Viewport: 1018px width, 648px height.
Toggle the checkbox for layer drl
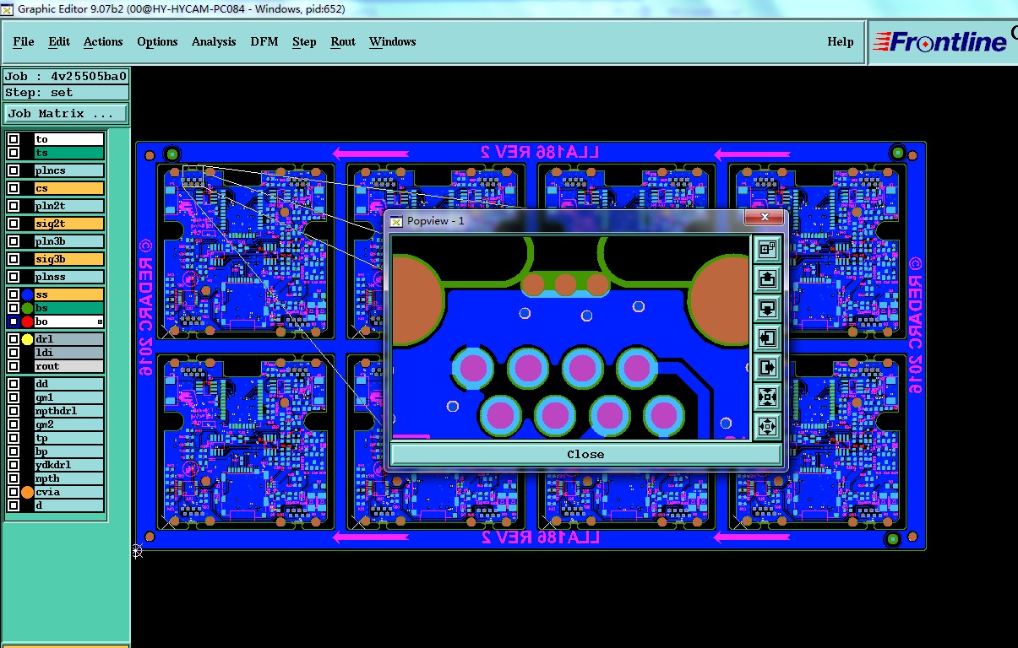14,339
